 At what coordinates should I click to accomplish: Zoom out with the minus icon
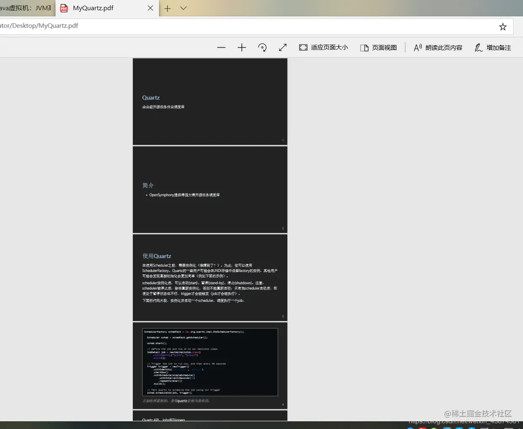tap(221, 48)
